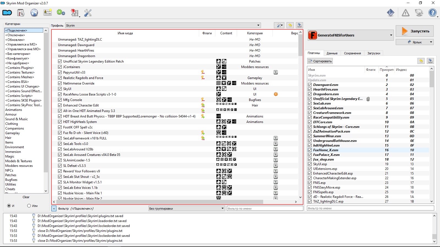Viewport: 440px width, 247px height.
Task: Click the FNIS executable red F icon
Action: pos(313,35)
